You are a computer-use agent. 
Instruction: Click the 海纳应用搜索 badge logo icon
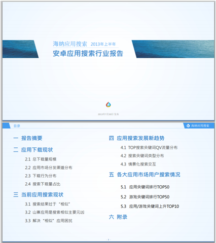click(x=188, y=126)
